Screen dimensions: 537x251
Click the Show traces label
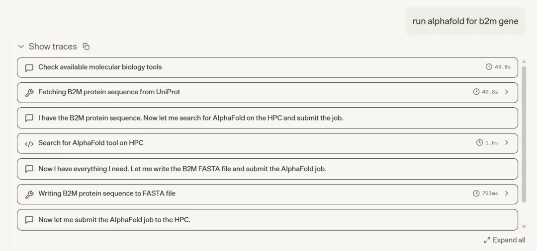tap(53, 47)
